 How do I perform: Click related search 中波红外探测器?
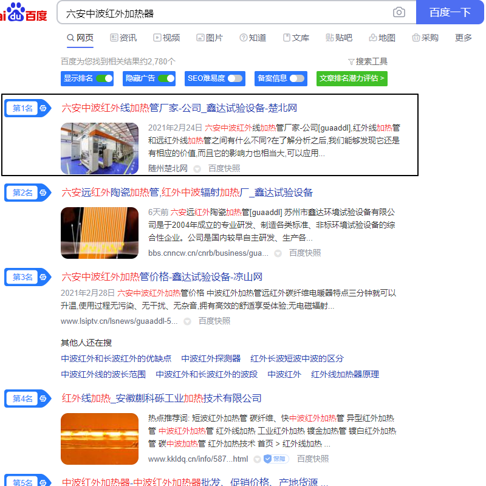211,358
